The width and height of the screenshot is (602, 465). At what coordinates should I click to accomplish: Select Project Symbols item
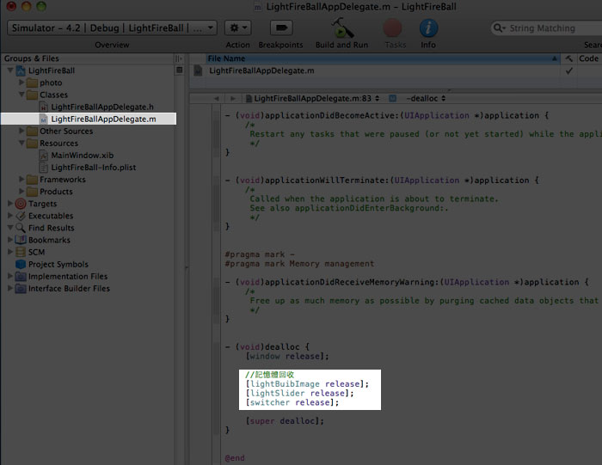tap(58, 264)
